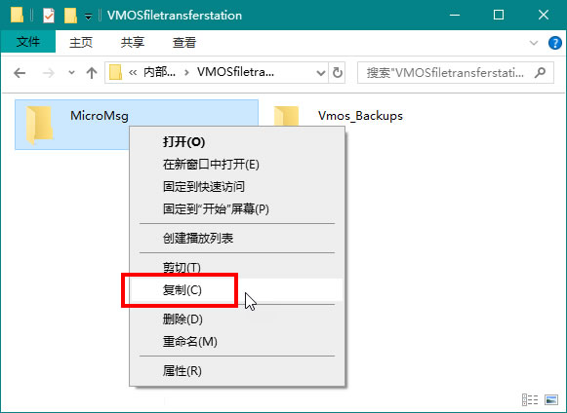Select the Vmos_Backups folder
This screenshot has width=567, height=413.
pos(338,116)
